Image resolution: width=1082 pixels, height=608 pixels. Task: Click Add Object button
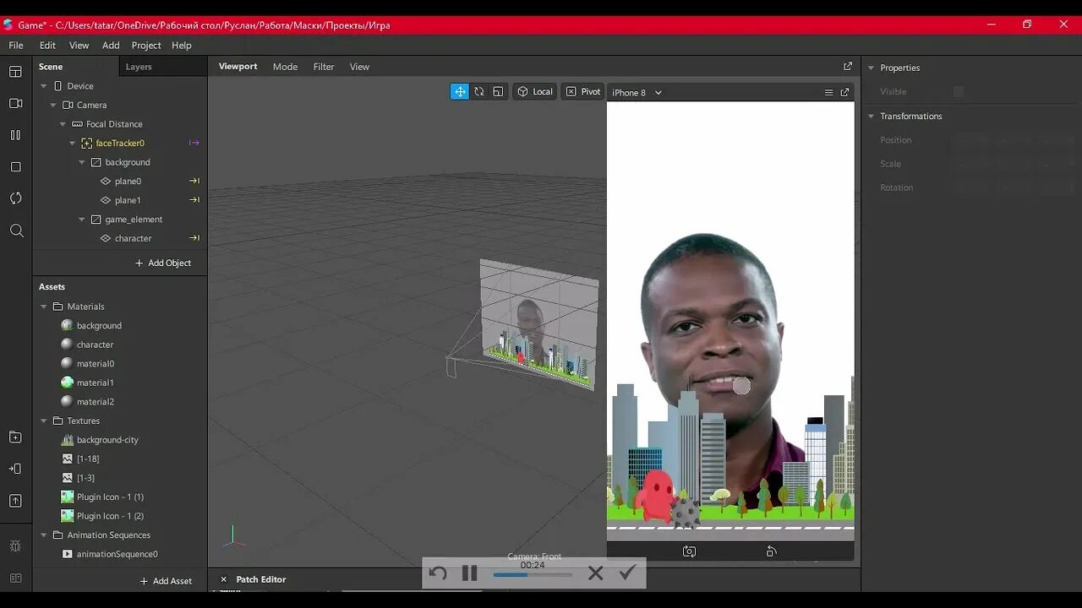pos(162,263)
